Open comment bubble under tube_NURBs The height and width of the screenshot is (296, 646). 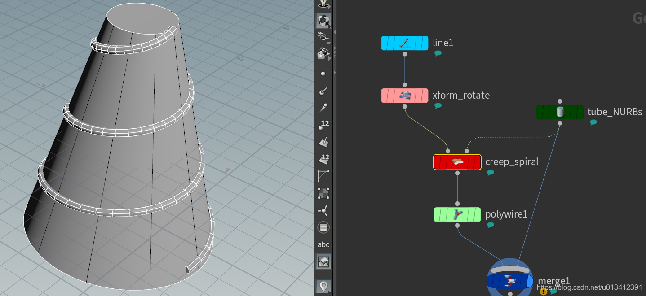tap(593, 122)
